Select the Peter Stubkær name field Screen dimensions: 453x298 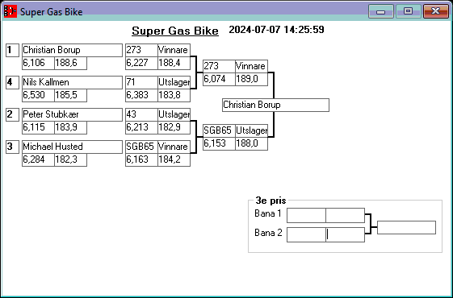pyautogui.click(x=72, y=114)
